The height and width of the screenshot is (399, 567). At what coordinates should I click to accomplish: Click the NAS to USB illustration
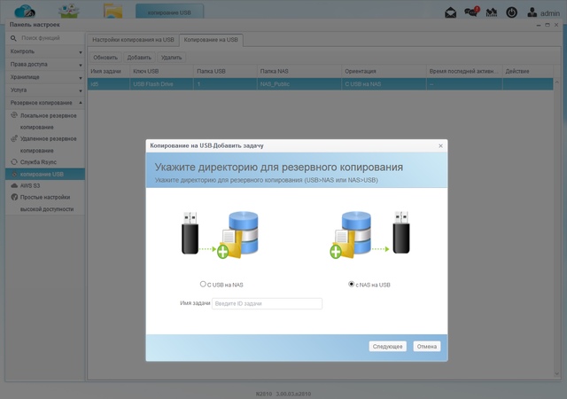coord(369,235)
